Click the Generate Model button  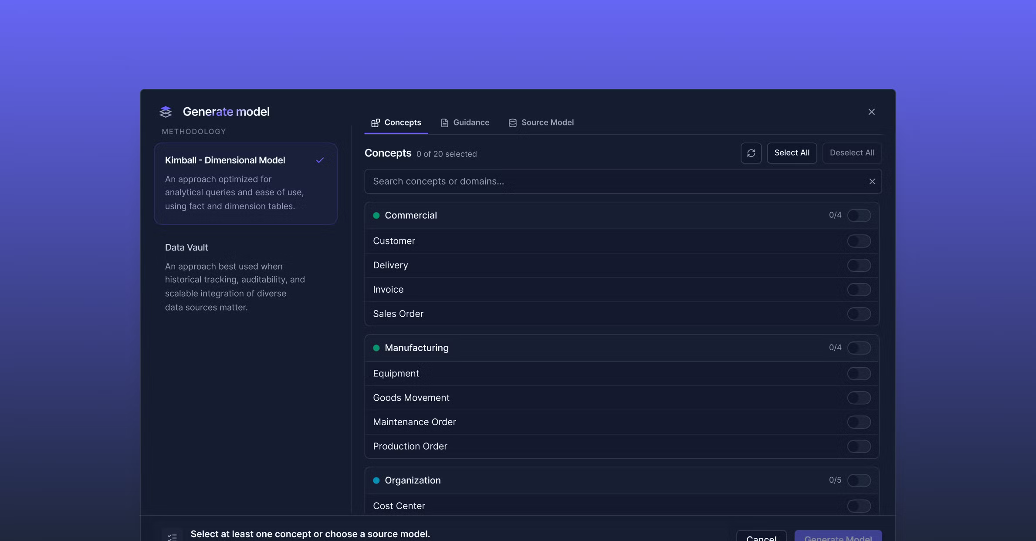tap(838, 537)
